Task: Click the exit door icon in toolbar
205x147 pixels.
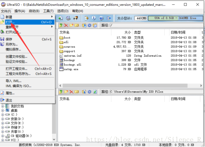Action: tap(109, 18)
